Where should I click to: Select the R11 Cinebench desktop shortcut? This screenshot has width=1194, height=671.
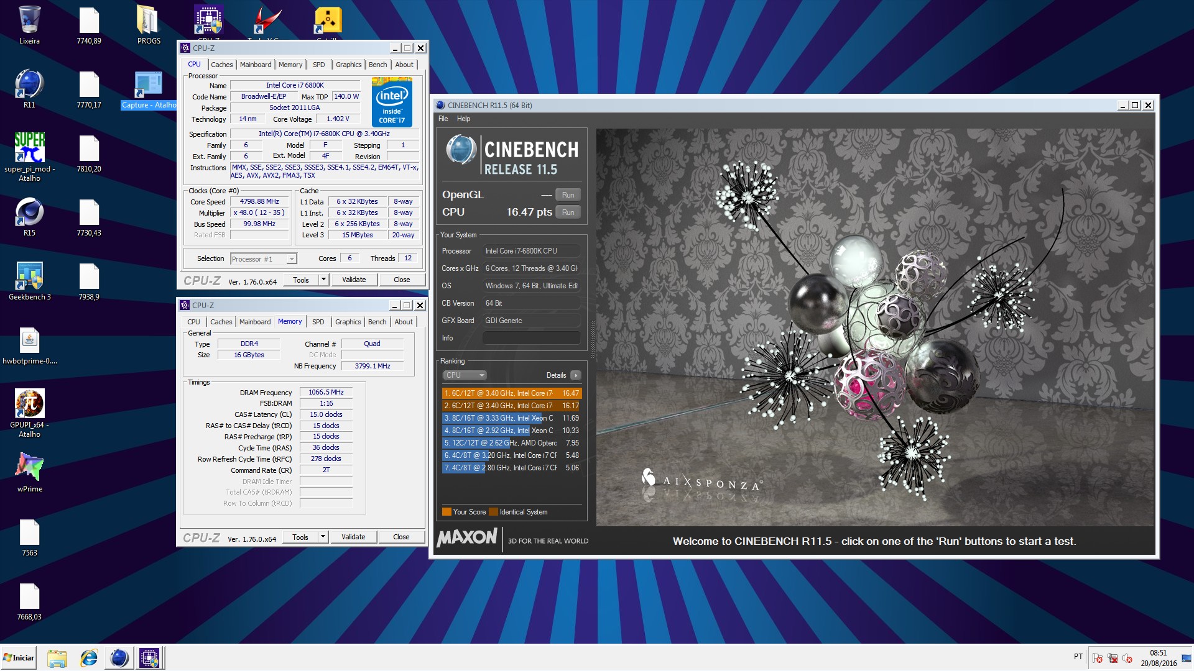click(x=29, y=84)
